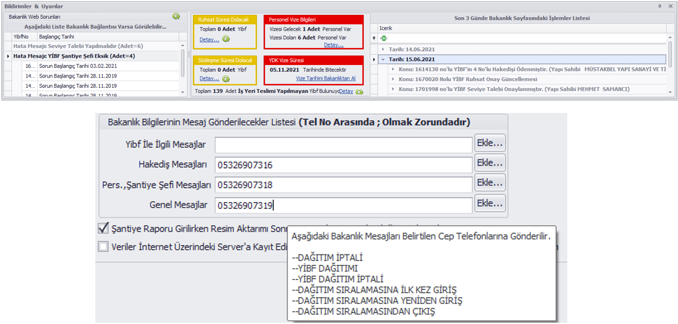Click refresh icon in Ruhsat Süresi Dolacak box
Viewport: 678px width, 324px height.
click(226, 39)
